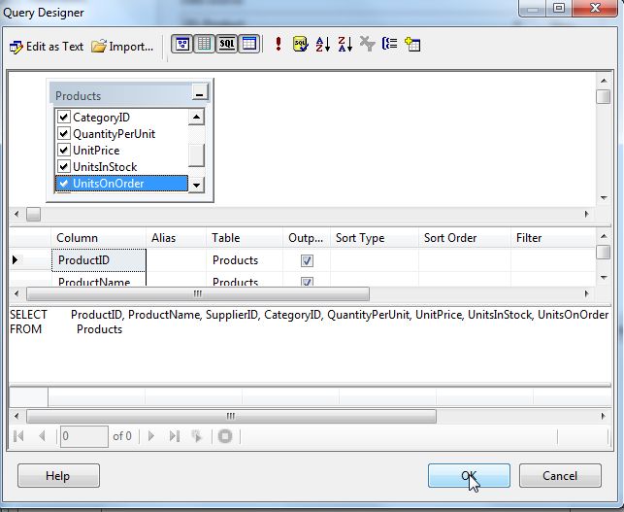624x512 pixels.
Task: Click the Edit as Text button
Action: click(47, 47)
